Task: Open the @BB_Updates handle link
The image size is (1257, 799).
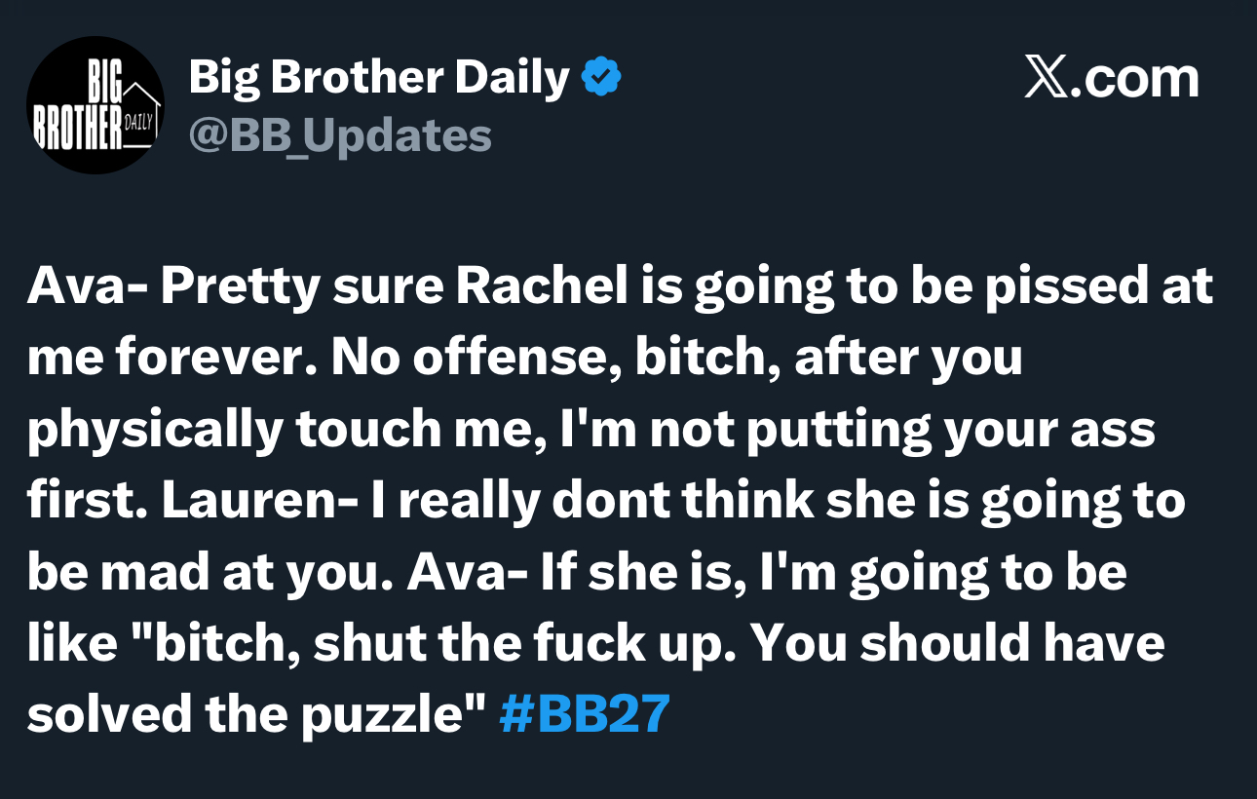Action: 340,136
